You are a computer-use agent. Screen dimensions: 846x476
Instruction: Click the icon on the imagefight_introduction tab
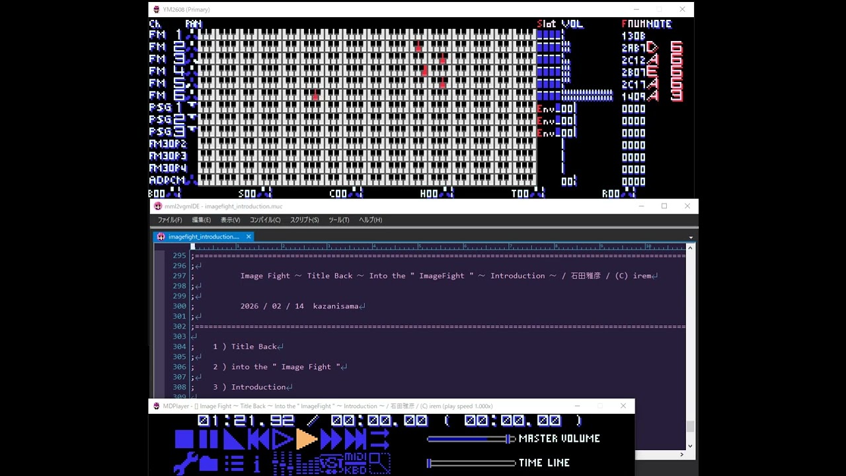[161, 237]
